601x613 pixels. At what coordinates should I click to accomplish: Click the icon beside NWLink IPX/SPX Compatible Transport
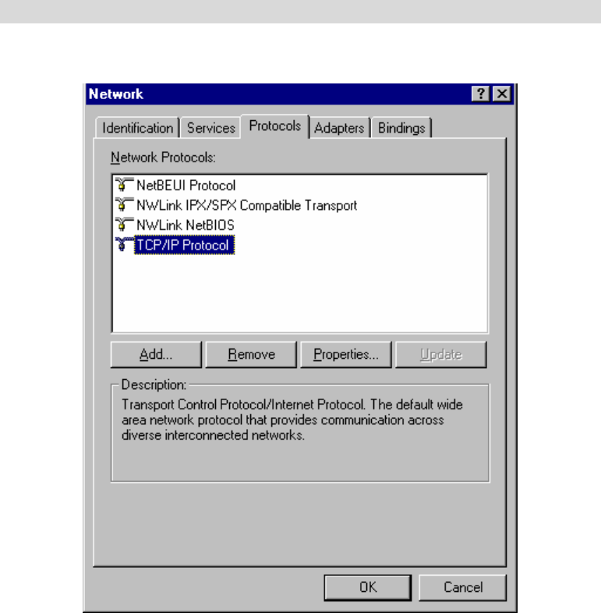click(124, 205)
